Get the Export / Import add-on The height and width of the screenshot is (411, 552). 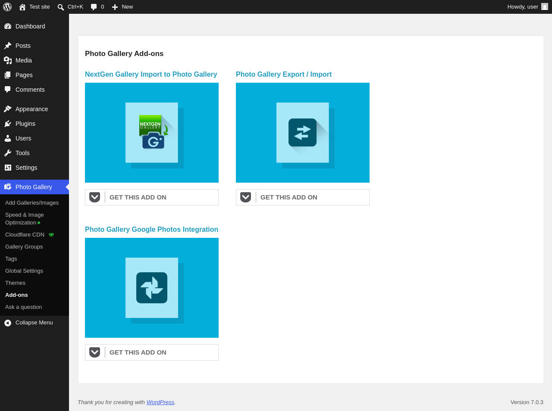pyautogui.click(x=303, y=197)
